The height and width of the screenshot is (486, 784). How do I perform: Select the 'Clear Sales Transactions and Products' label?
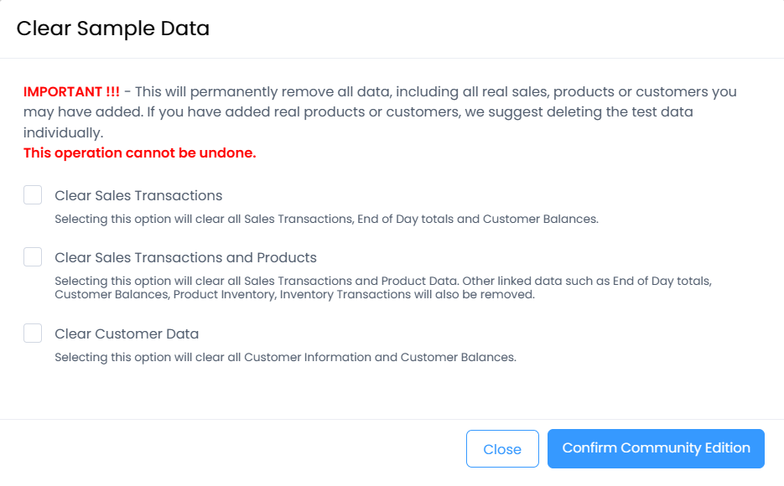[x=185, y=258]
